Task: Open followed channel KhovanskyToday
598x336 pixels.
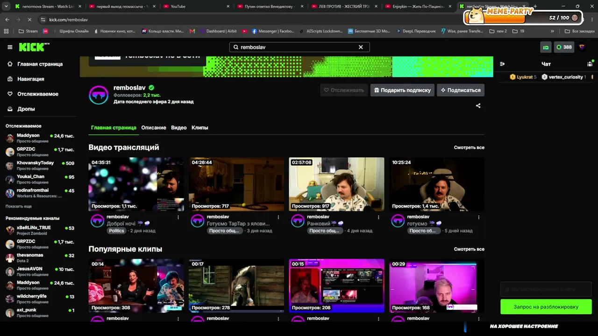Action: point(40,166)
